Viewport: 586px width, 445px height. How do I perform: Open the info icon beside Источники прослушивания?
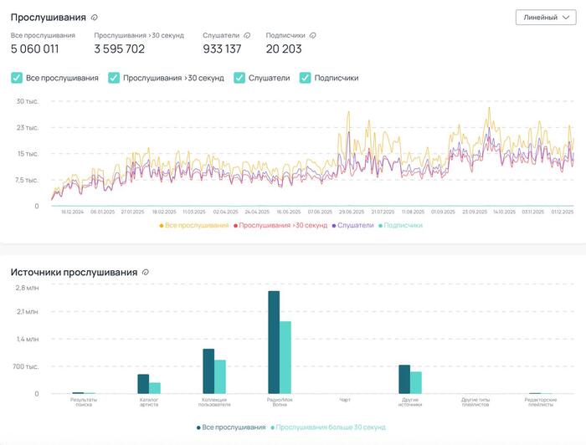(146, 273)
